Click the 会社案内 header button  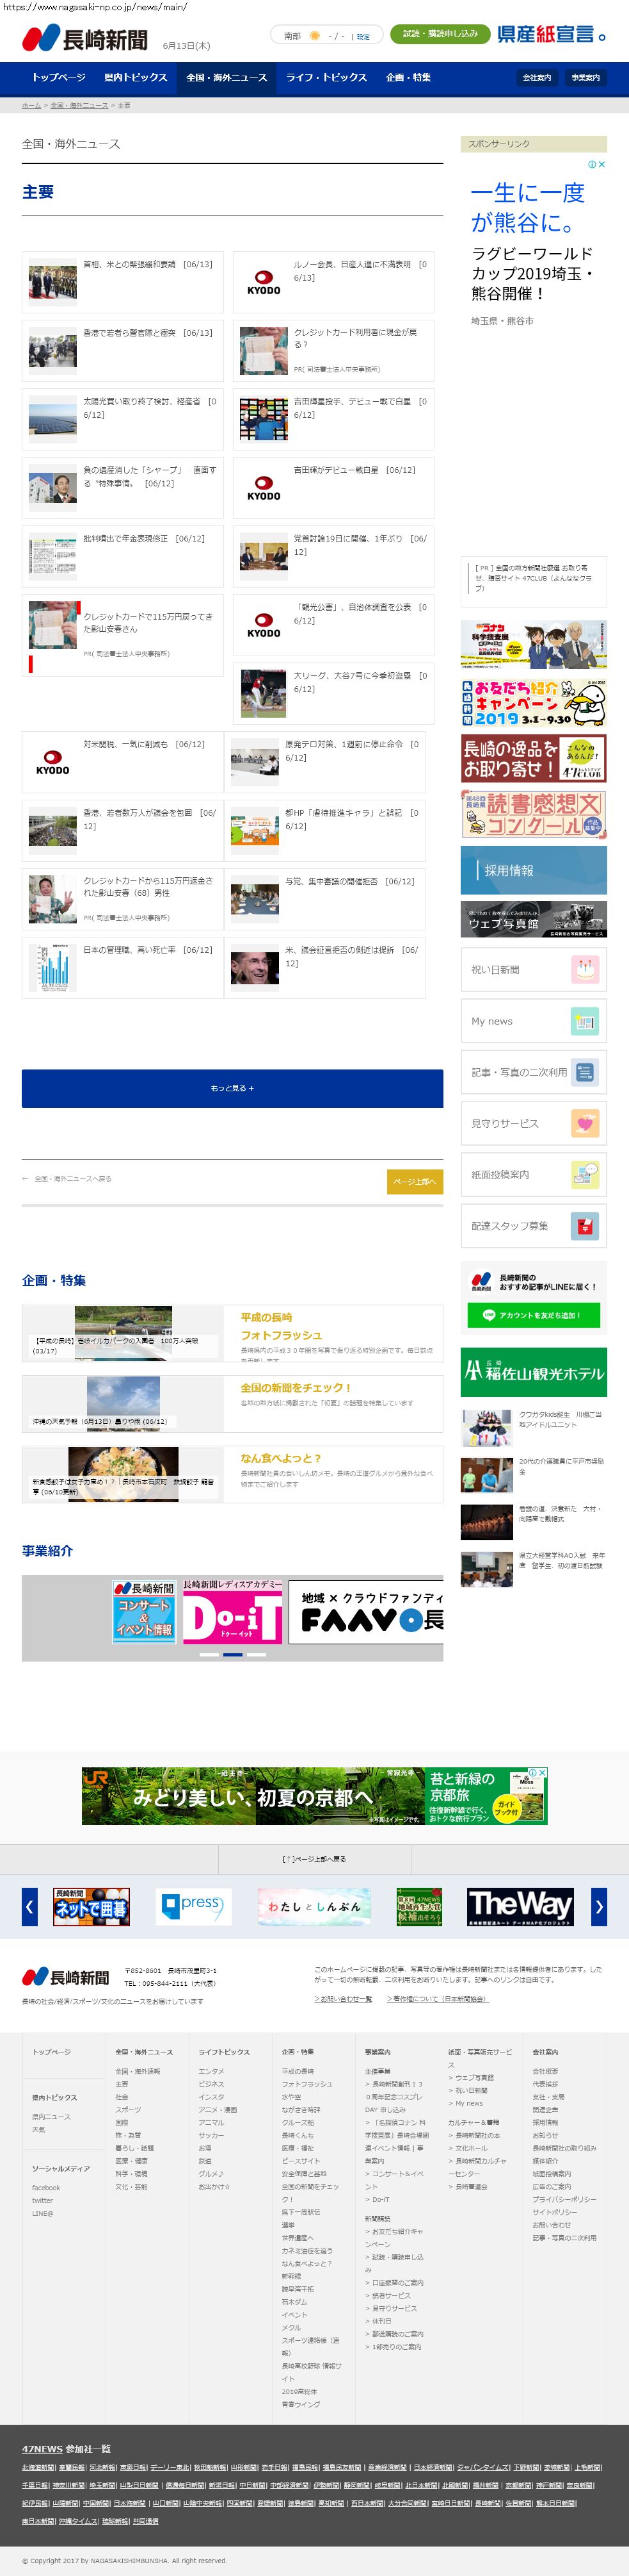[x=537, y=77]
